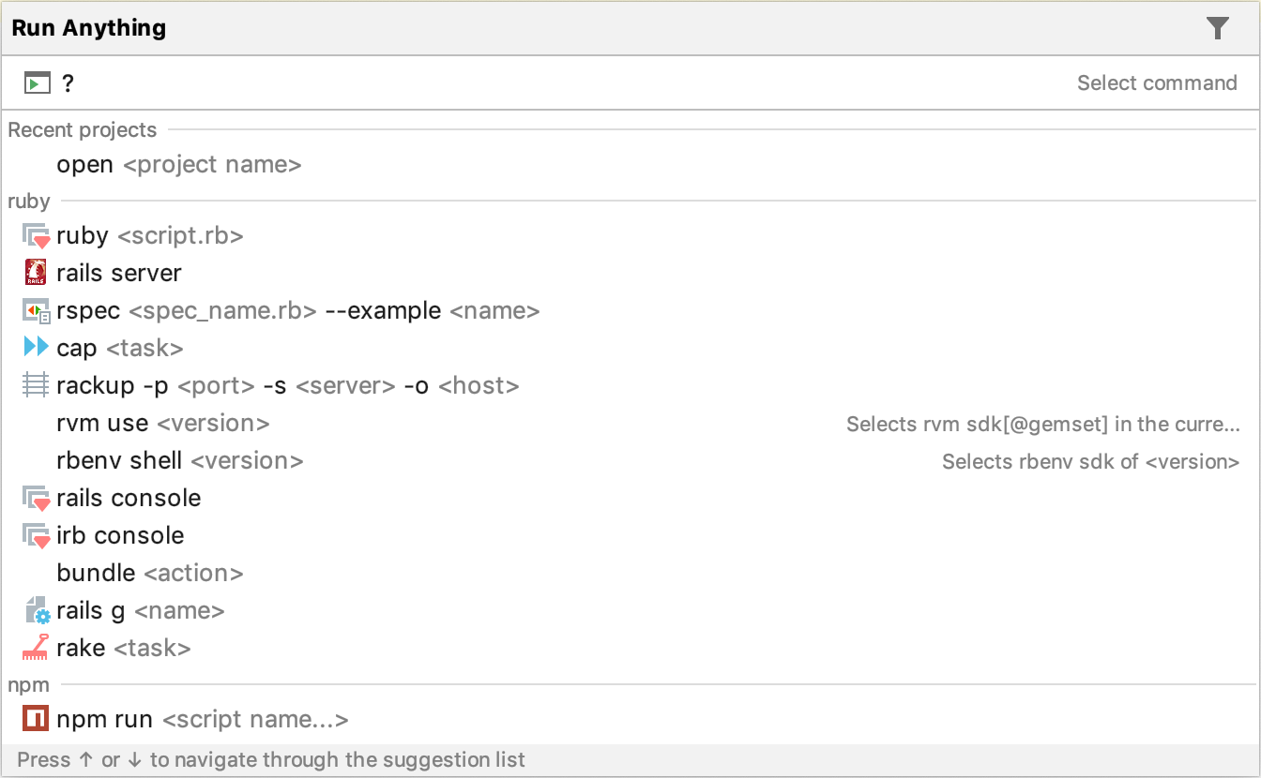Viewport: 1261px width, 778px height.
Task: Click the Recent projects group header
Action: (83, 130)
